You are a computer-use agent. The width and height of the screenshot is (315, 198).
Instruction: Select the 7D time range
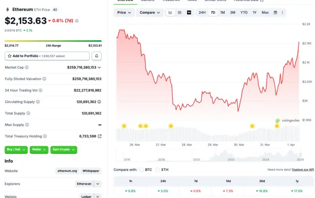click(213, 13)
